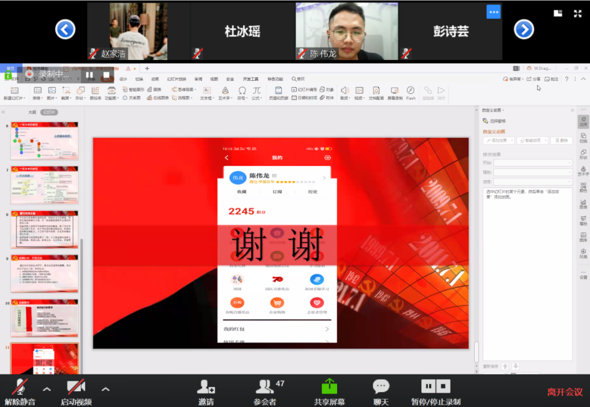Image resolution: width=590 pixels, height=407 pixels.
Task: Select slide 11 thumbnail showing 谢谢
Action: (44, 359)
